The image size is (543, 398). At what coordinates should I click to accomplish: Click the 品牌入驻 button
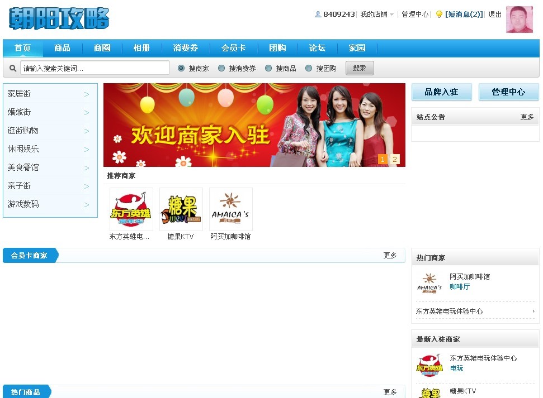coord(442,92)
